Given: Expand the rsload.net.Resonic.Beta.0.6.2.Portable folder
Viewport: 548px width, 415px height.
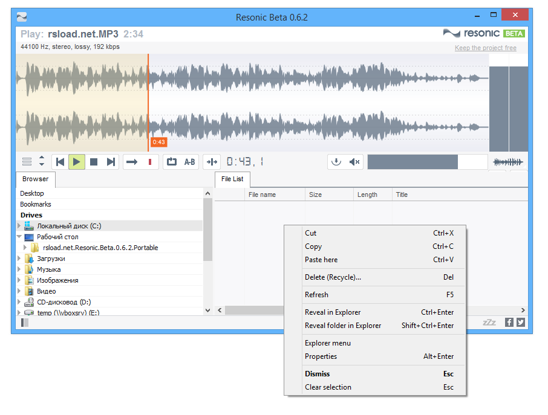Looking at the screenshot, I should [25, 248].
